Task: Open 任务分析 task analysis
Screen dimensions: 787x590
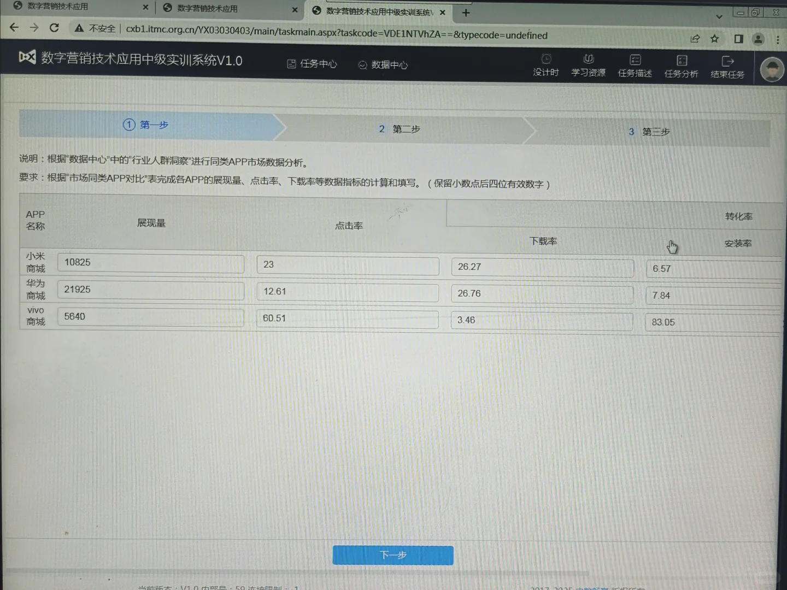Action: click(x=681, y=67)
